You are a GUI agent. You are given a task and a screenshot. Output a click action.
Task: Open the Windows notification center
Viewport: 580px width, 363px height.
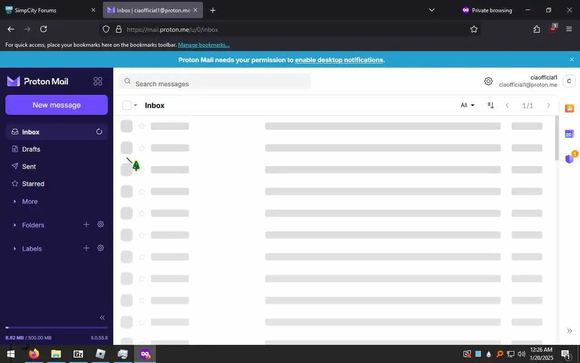(x=566, y=354)
